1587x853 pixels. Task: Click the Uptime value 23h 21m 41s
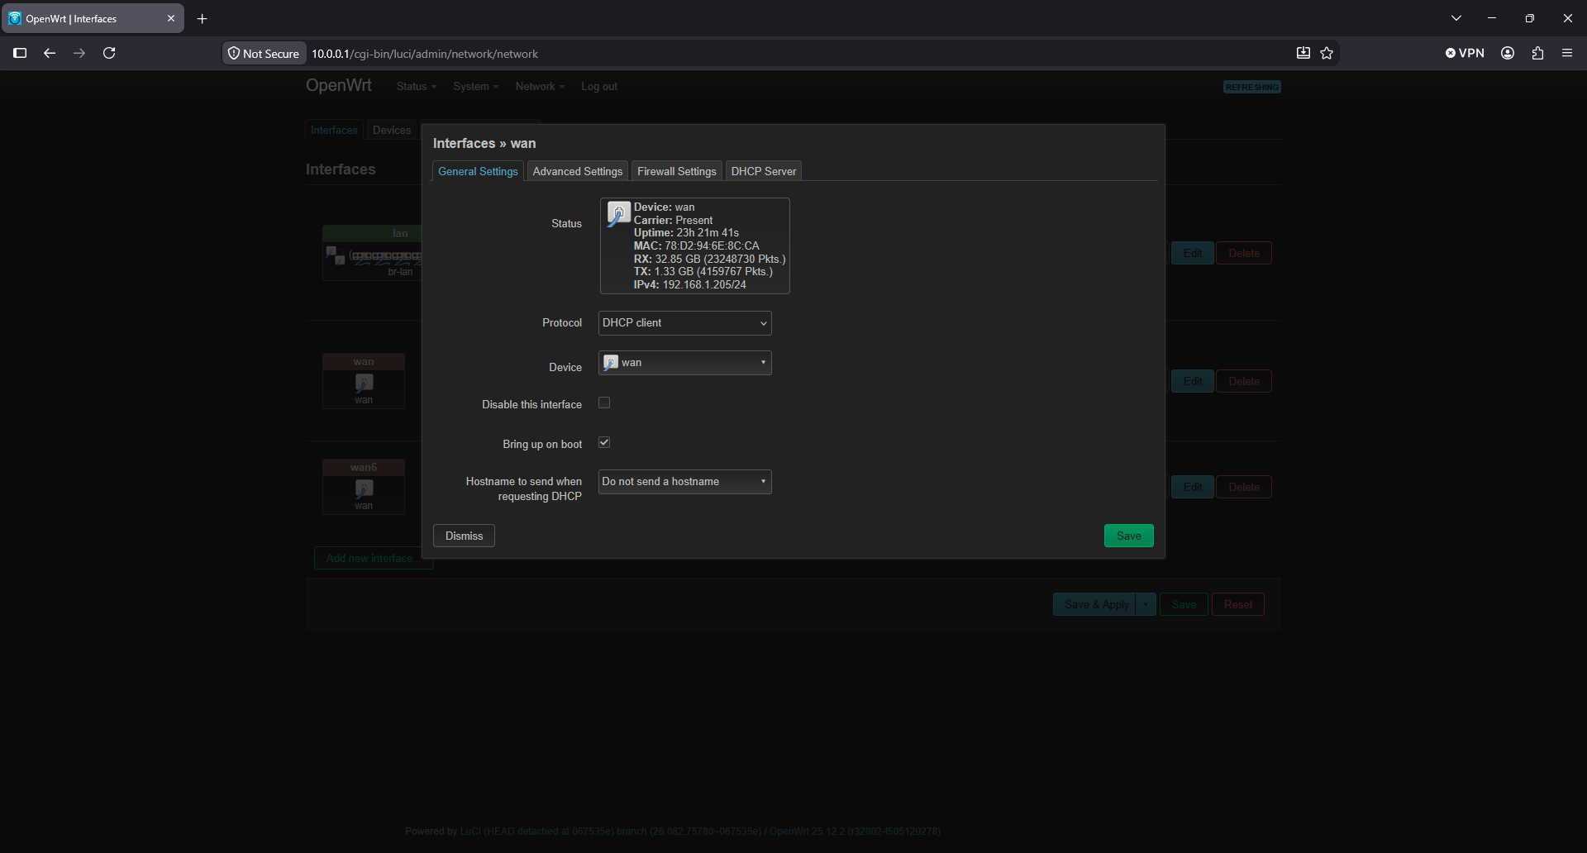(708, 233)
